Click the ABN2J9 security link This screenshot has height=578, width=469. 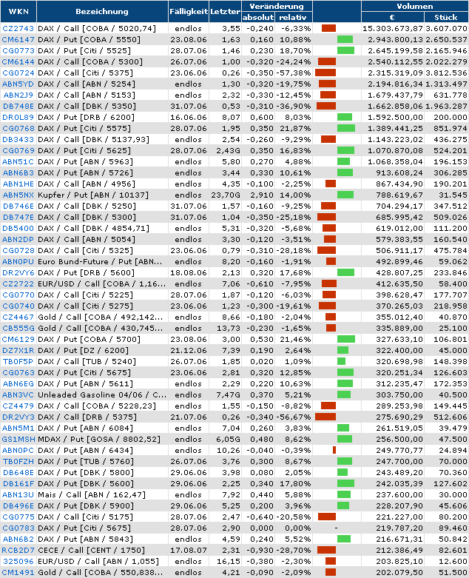pyautogui.click(x=18, y=95)
